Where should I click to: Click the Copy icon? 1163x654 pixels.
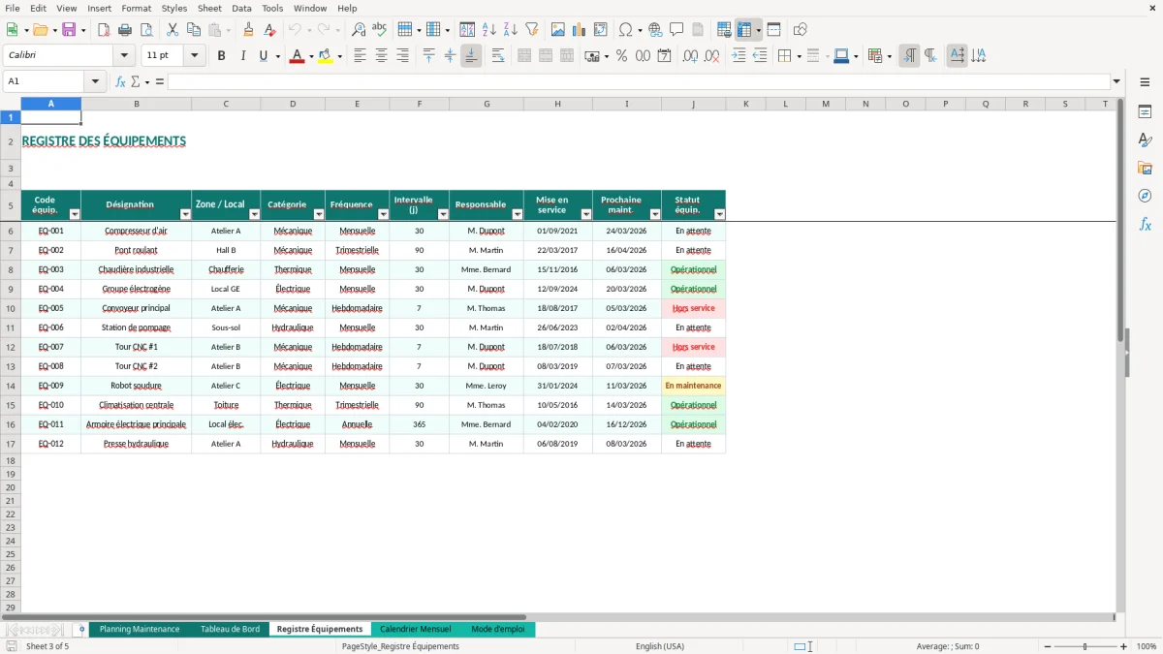click(x=193, y=30)
